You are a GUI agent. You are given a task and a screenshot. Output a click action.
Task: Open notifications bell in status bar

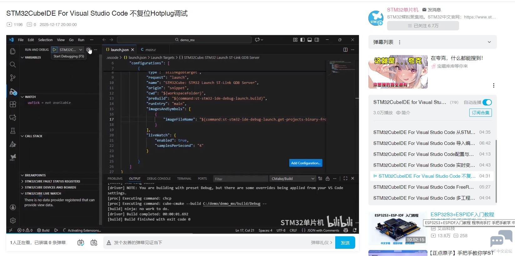pyautogui.click(x=355, y=230)
